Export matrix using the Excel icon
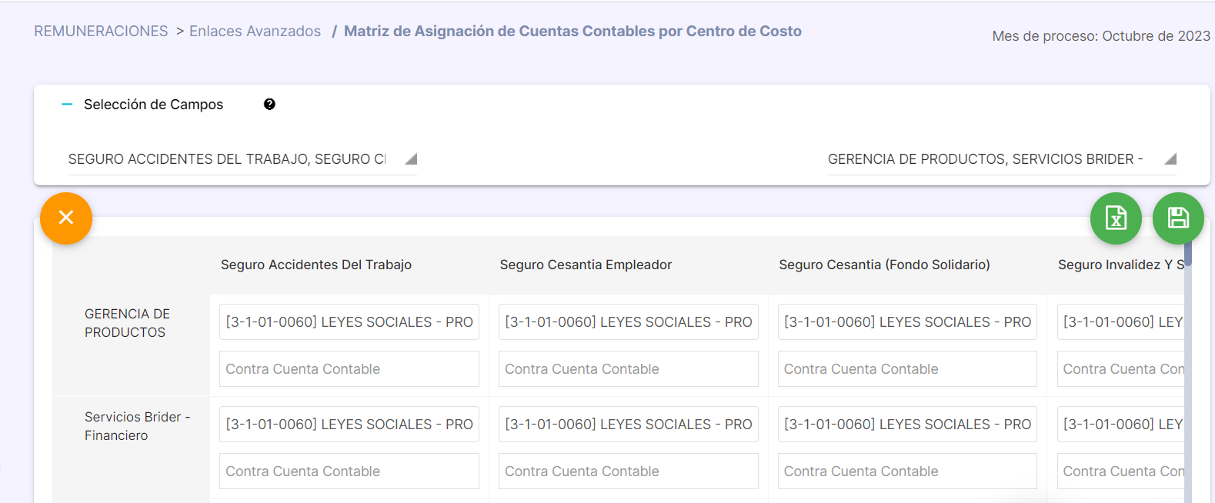 pyautogui.click(x=1116, y=218)
